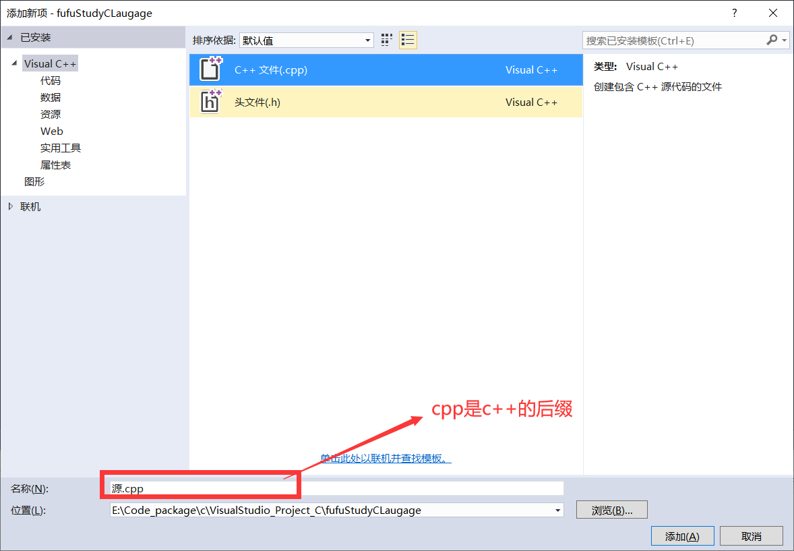This screenshot has width=794, height=551.
Task: Switch to medium icons list view
Action: (408, 40)
